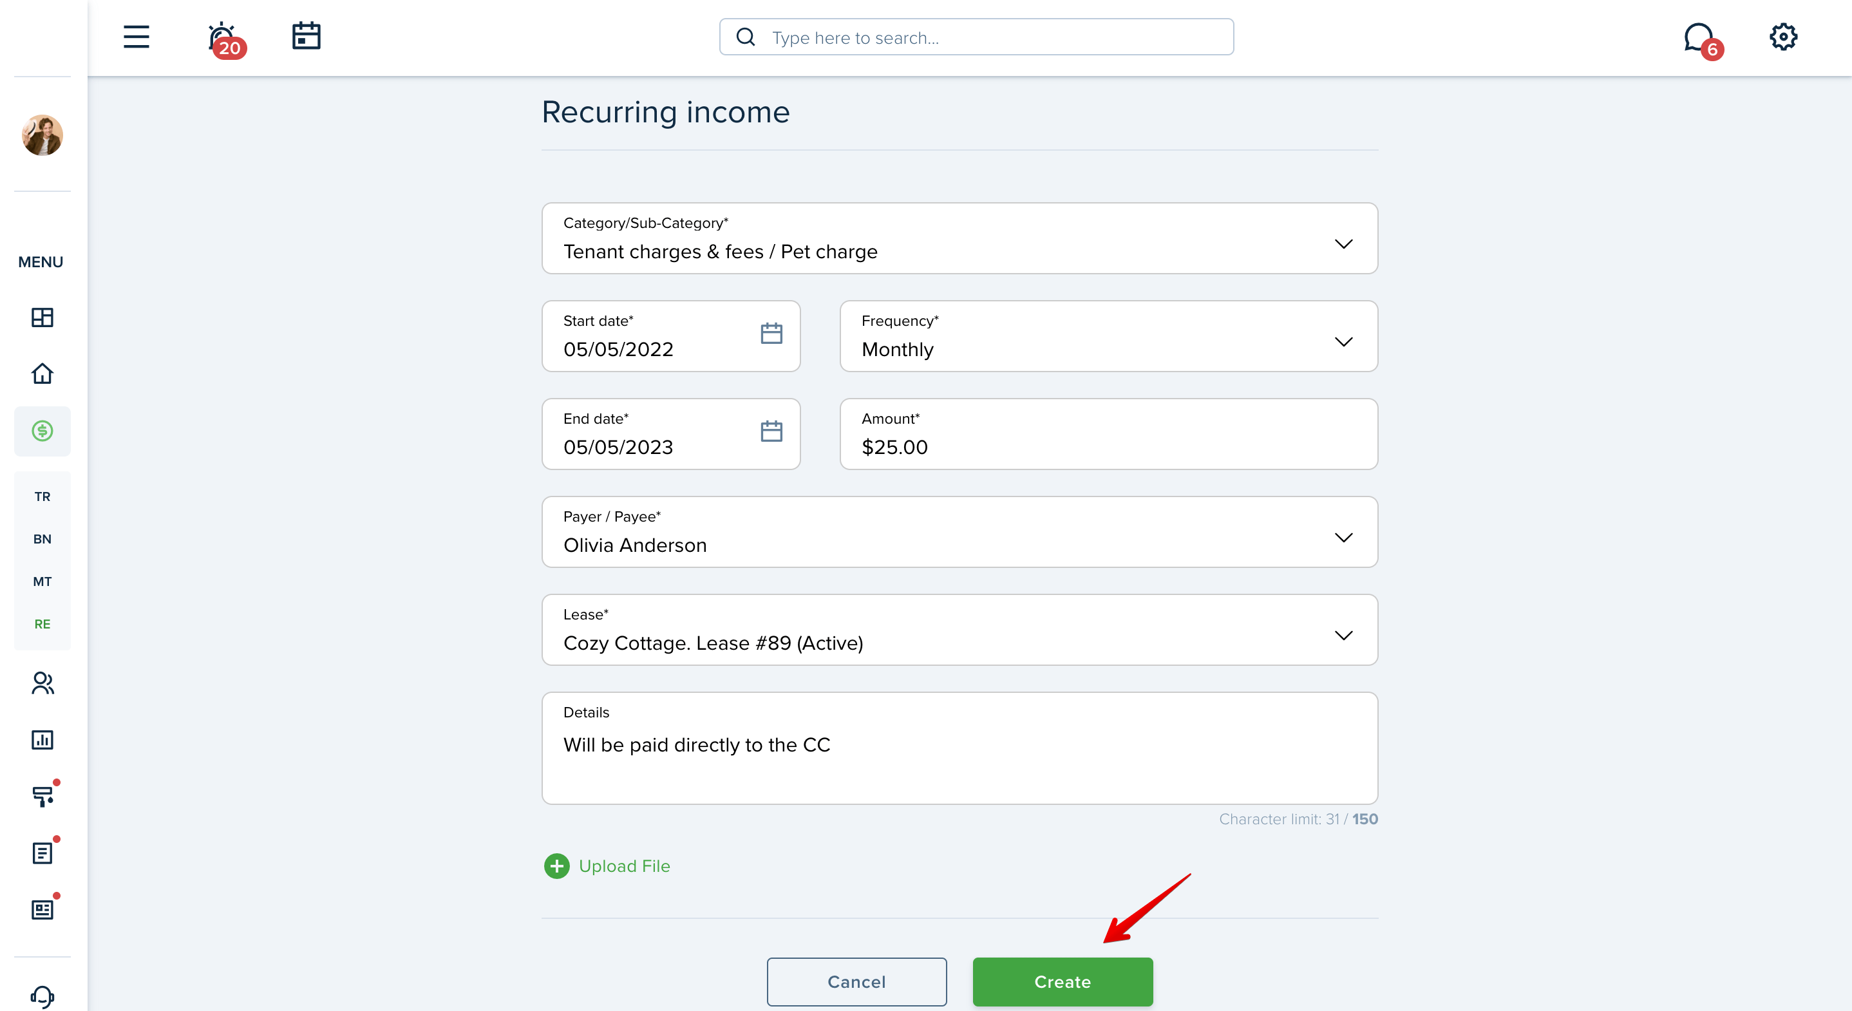Click the user profile avatar
1852x1011 pixels.
43,135
